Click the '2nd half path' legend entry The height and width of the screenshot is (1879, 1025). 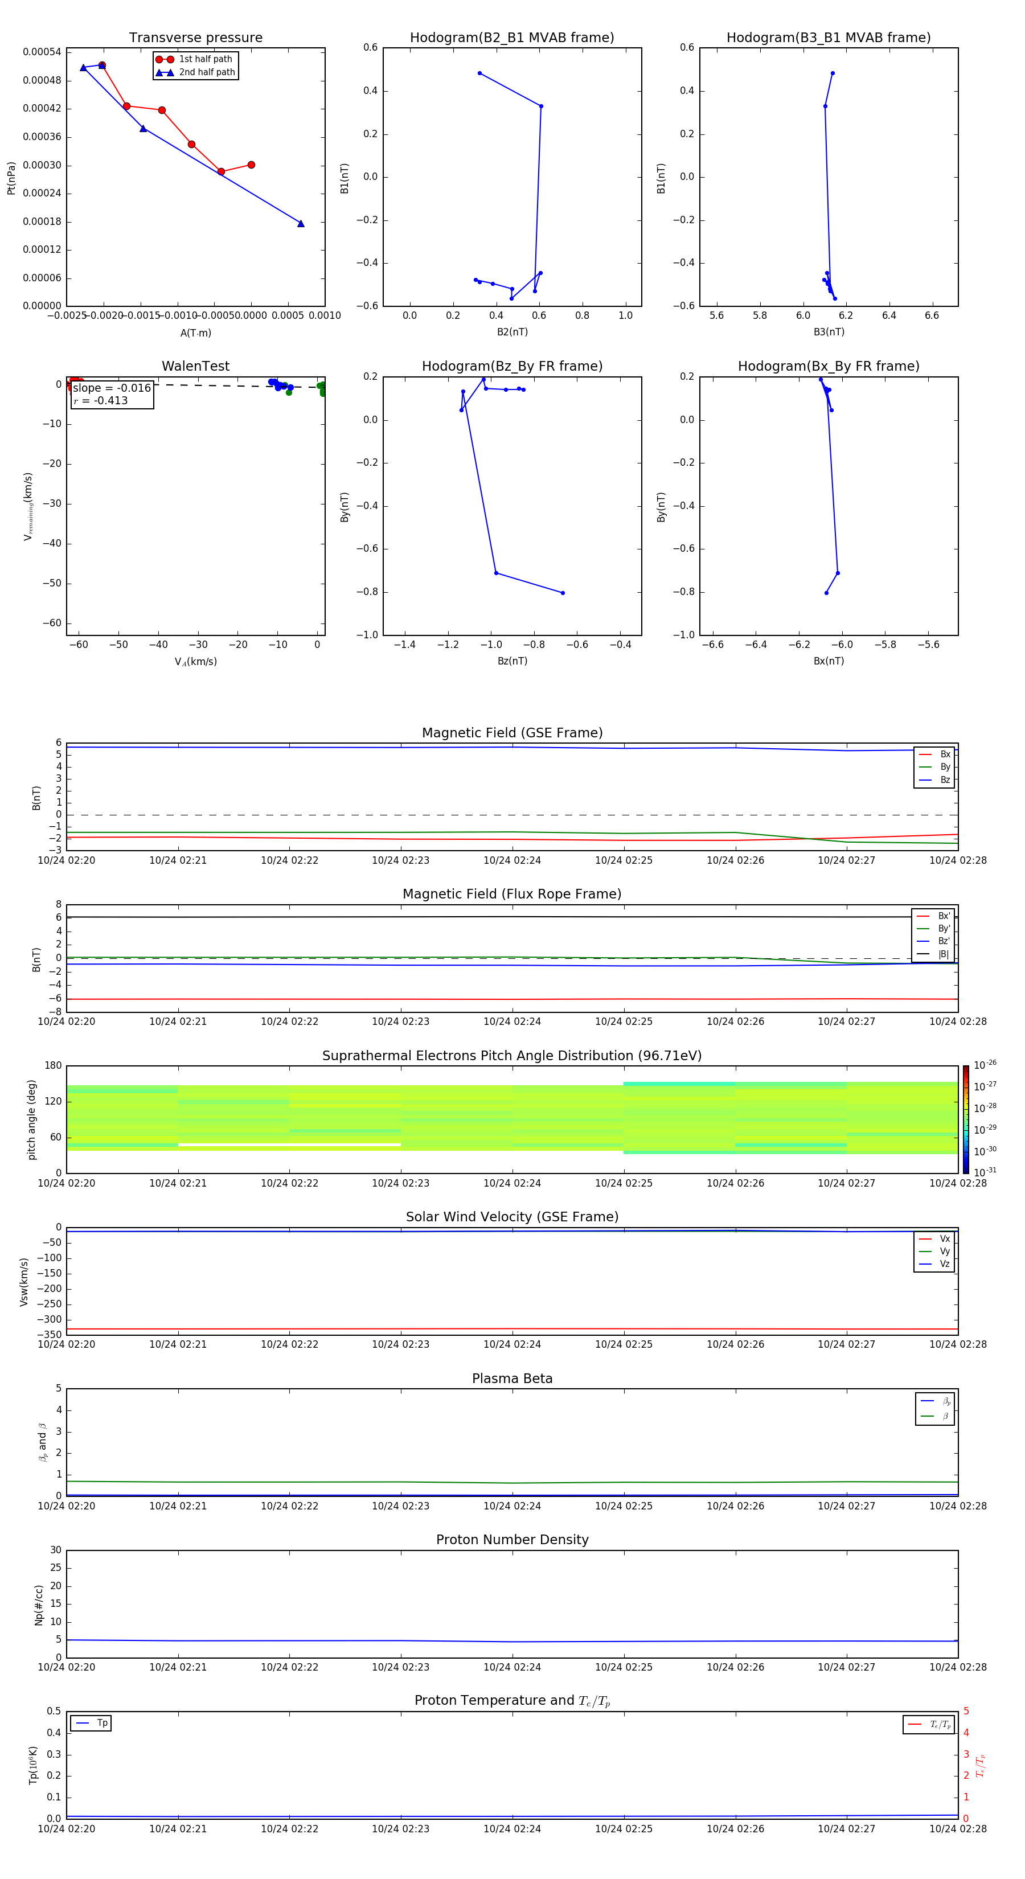click(195, 72)
